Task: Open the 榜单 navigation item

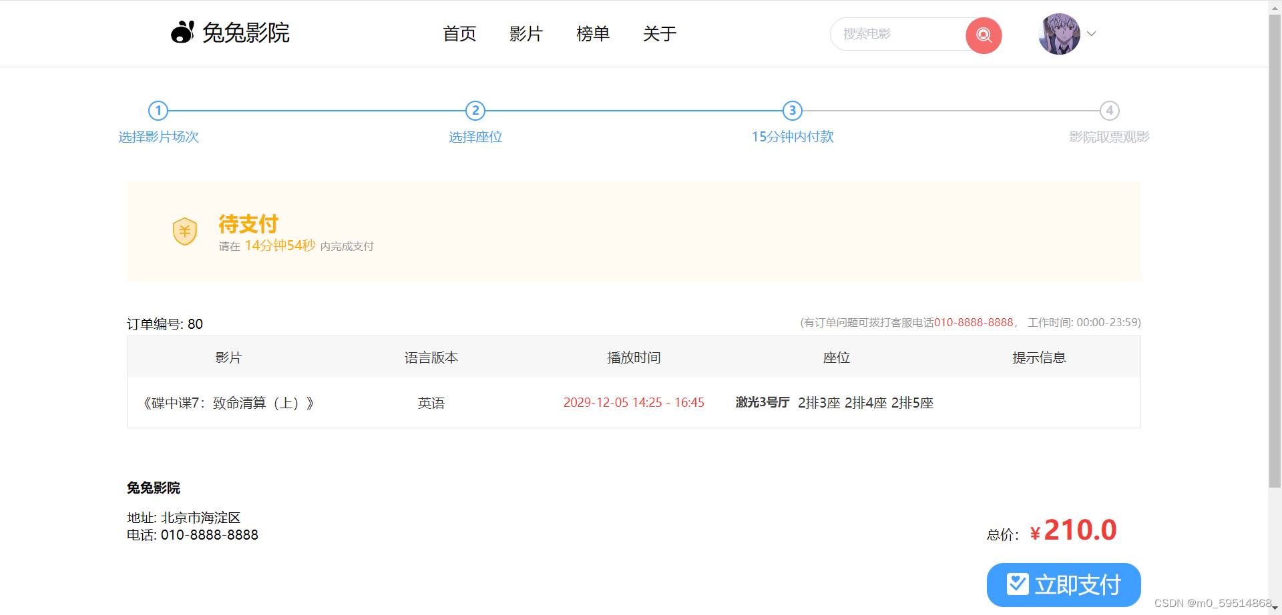Action: point(593,33)
